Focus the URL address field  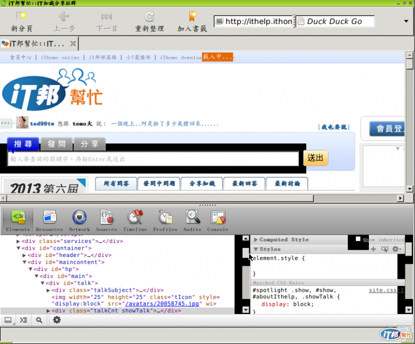pos(254,21)
